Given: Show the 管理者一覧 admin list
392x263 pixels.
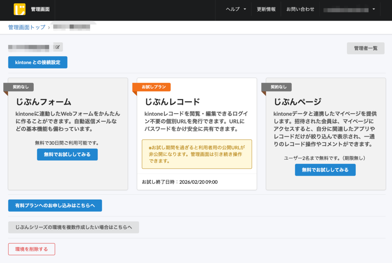Looking at the screenshot, I should pyautogui.click(x=366, y=48).
